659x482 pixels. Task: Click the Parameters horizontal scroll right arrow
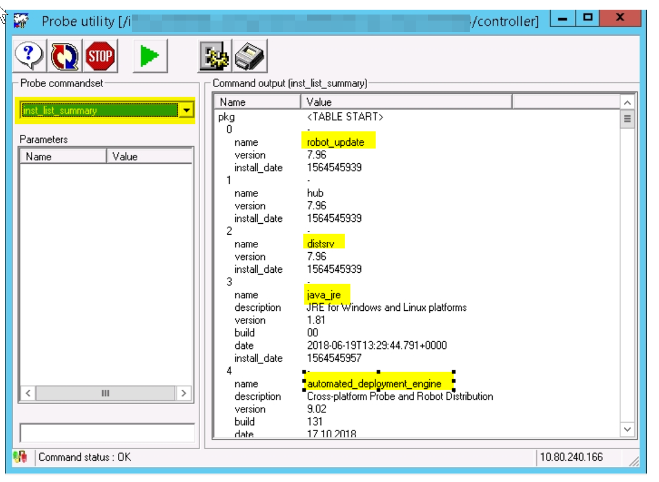click(184, 393)
